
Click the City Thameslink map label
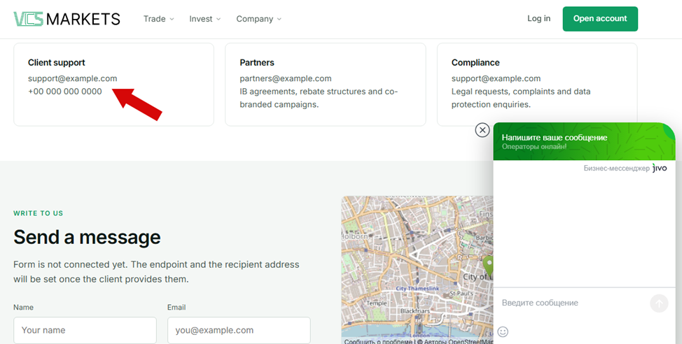417,288
